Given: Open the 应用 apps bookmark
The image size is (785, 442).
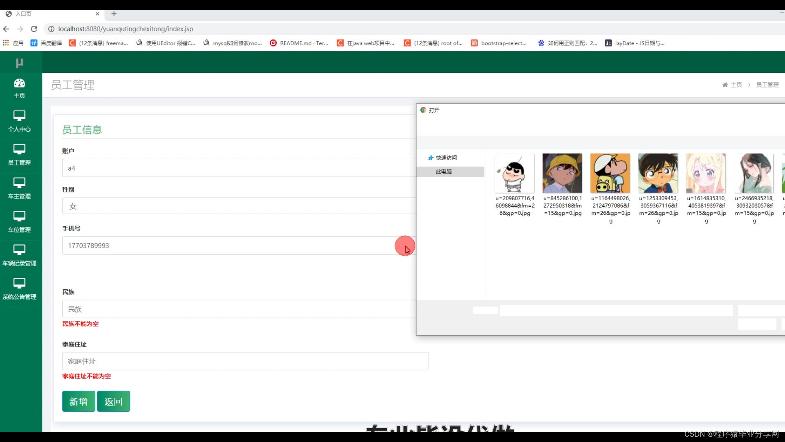Looking at the screenshot, I should point(13,43).
